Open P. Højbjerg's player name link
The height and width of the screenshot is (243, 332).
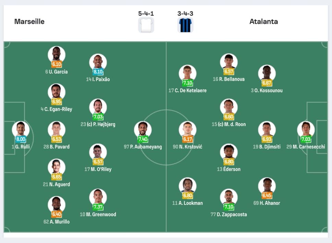click(x=101, y=124)
